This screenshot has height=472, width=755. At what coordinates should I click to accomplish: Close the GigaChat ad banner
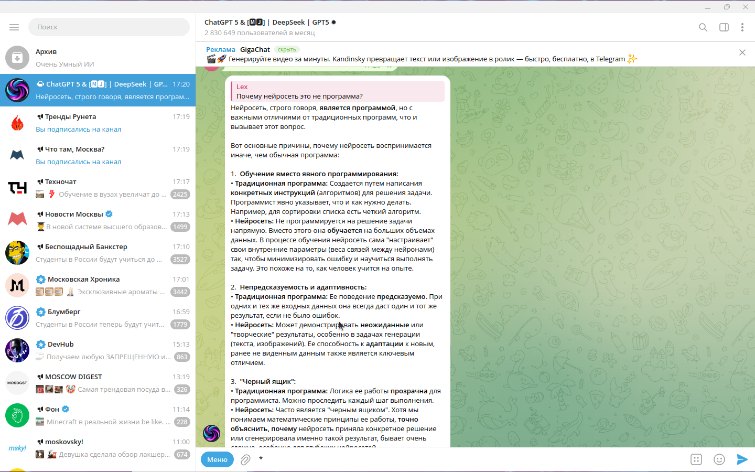742,52
